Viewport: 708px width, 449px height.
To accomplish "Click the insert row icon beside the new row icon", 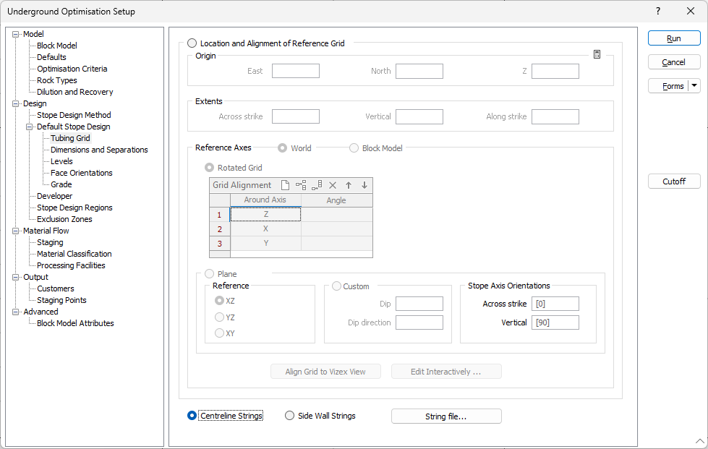I will 301,185.
